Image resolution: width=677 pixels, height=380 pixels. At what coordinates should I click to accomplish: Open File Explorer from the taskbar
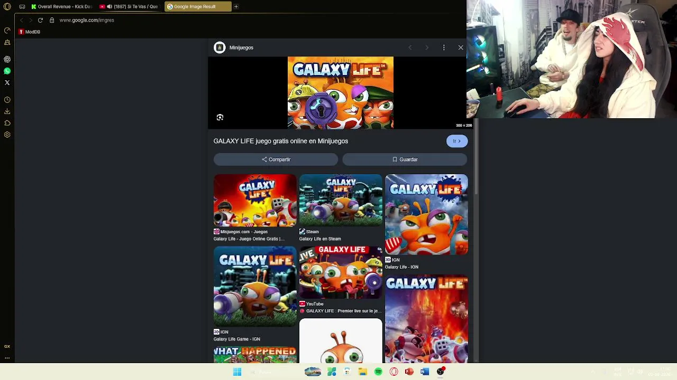pos(362,372)
